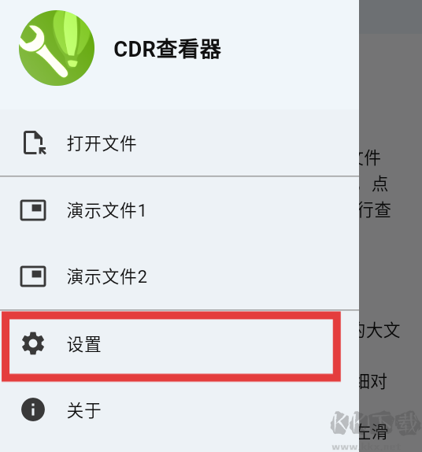Tap the dimmed 行查 text behind the drawer
Viewport: 422px width, 452px height.
375,209
